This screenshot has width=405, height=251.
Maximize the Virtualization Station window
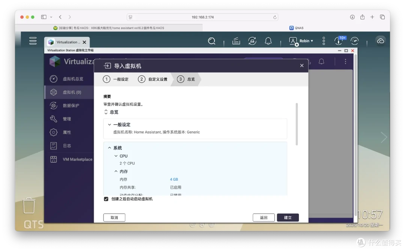coord(346,50)
